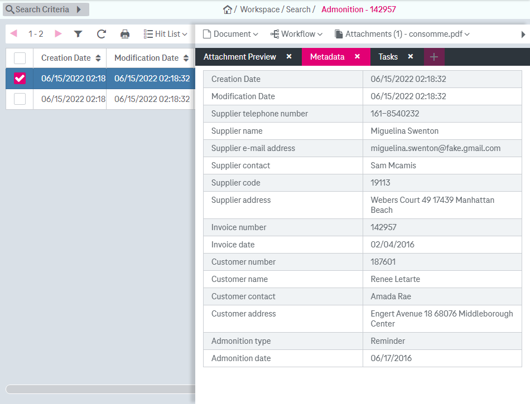Go to next results page arrow
Viewport: 530px width, 404px height.
58,33
